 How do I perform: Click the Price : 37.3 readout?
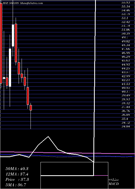click(17, 180)
